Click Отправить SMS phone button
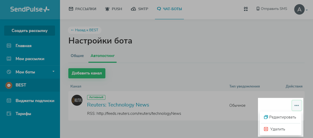Screen dimensions: 313x138 [272, 9]
